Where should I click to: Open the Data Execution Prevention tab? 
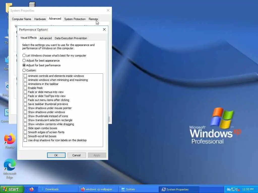click(x=71, y=38)
